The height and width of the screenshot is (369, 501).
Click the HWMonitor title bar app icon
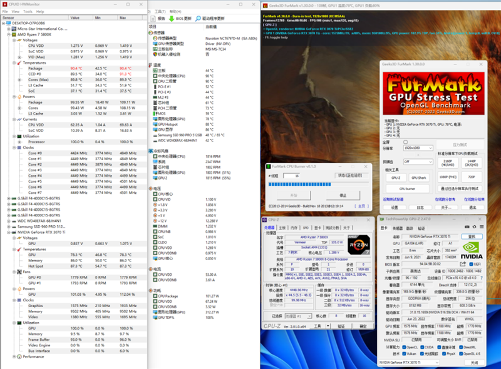point(4,4)
